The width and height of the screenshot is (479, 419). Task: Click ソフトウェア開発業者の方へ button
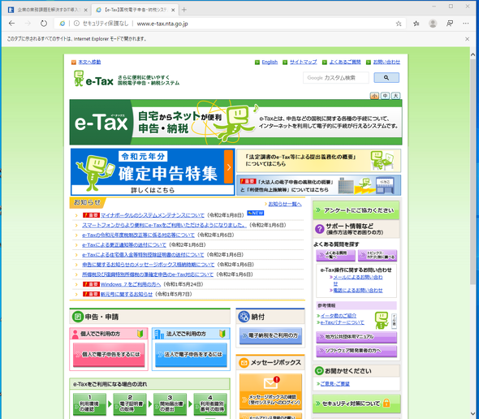point(356,351)
